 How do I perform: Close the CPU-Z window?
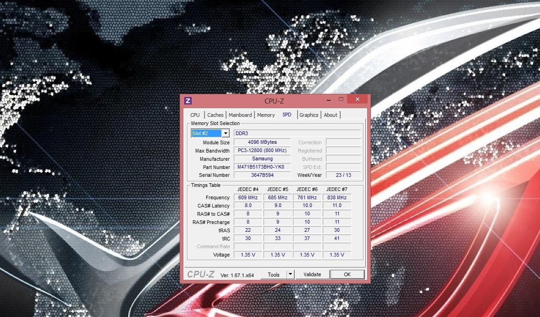point(358,99)
